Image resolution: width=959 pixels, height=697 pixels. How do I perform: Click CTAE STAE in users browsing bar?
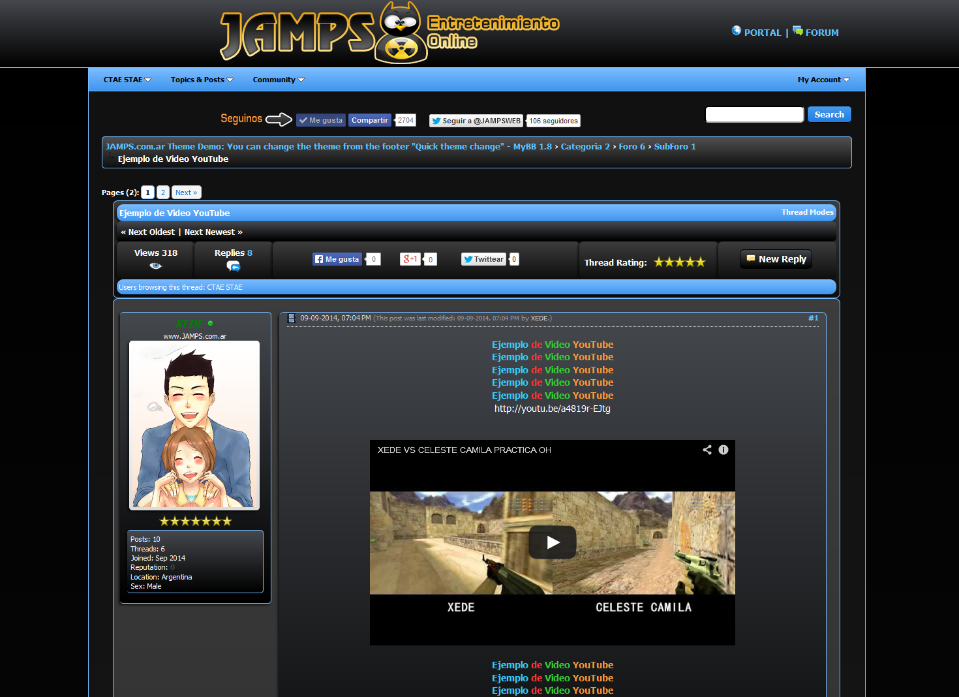coord(225,287)
